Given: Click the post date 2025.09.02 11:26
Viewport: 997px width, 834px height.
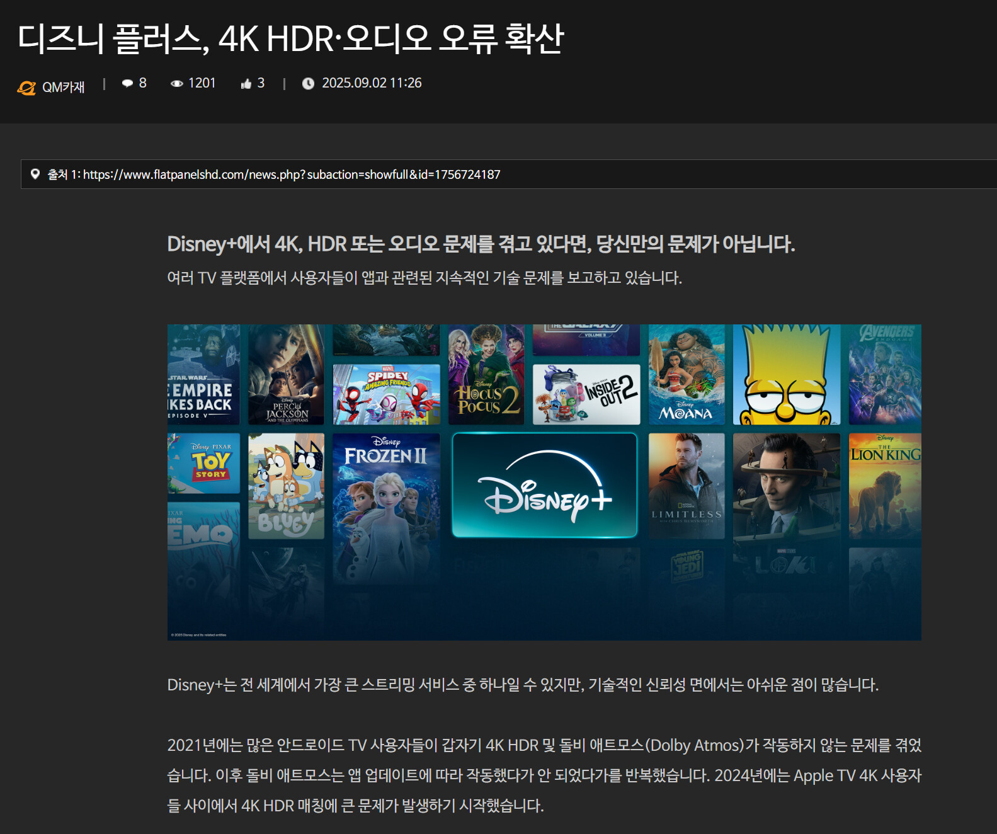Looking at the screenshot, I should (372, 83).
